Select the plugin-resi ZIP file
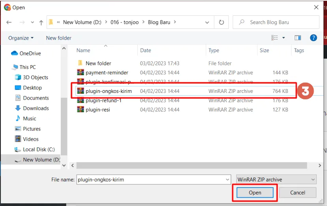This screenshot has width=327, height=206. [x=97, y=110]
